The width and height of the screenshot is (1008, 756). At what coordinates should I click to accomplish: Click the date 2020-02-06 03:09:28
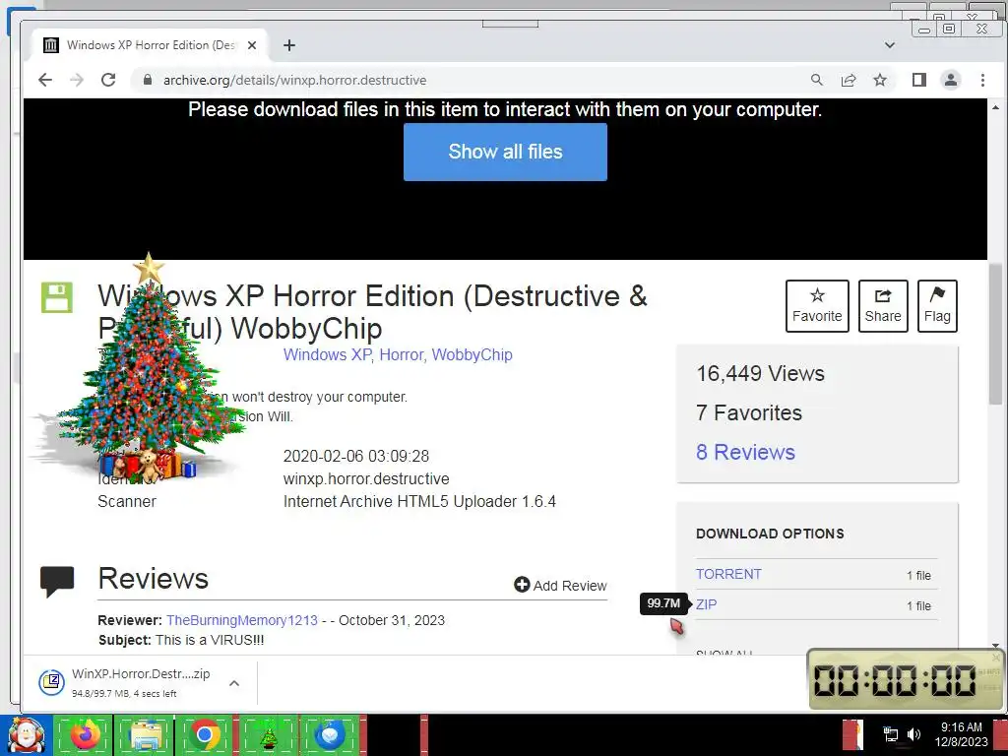356,457
